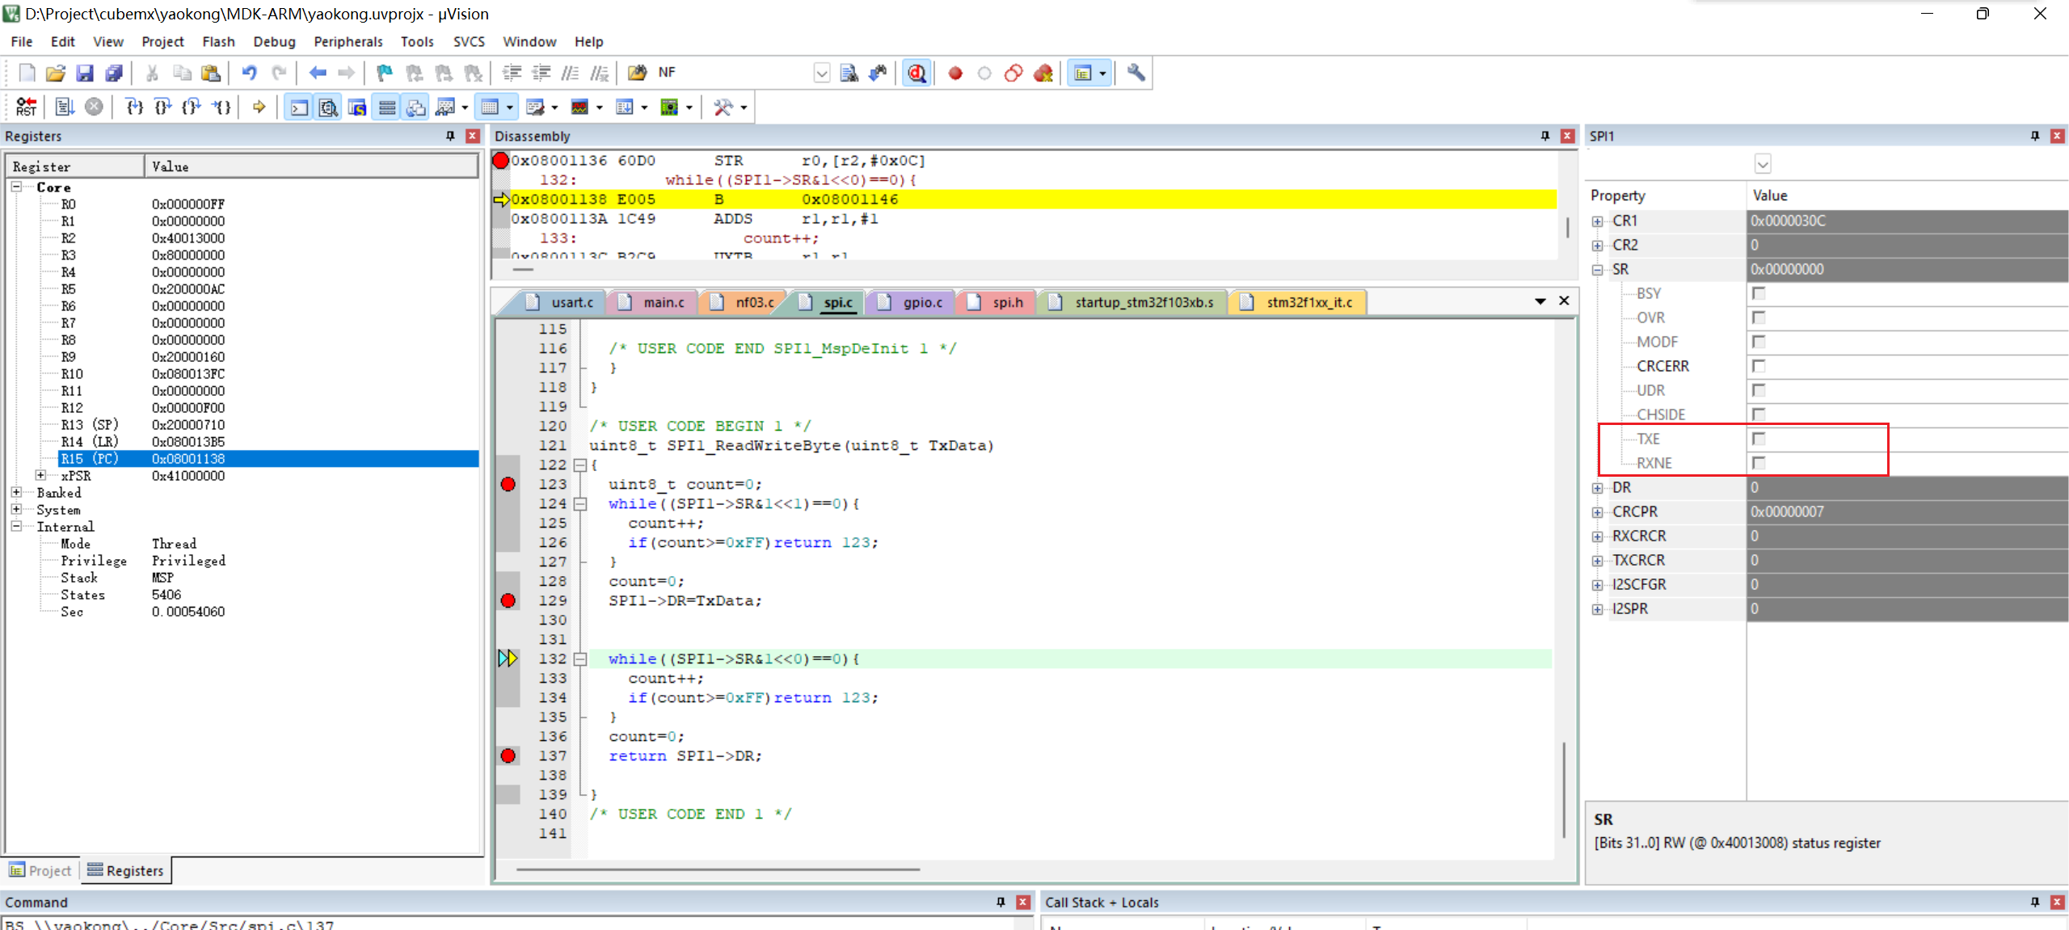Click breakpoint marker on line 129
Viewport: 2069px width, 930px height.
coord(508,600)
